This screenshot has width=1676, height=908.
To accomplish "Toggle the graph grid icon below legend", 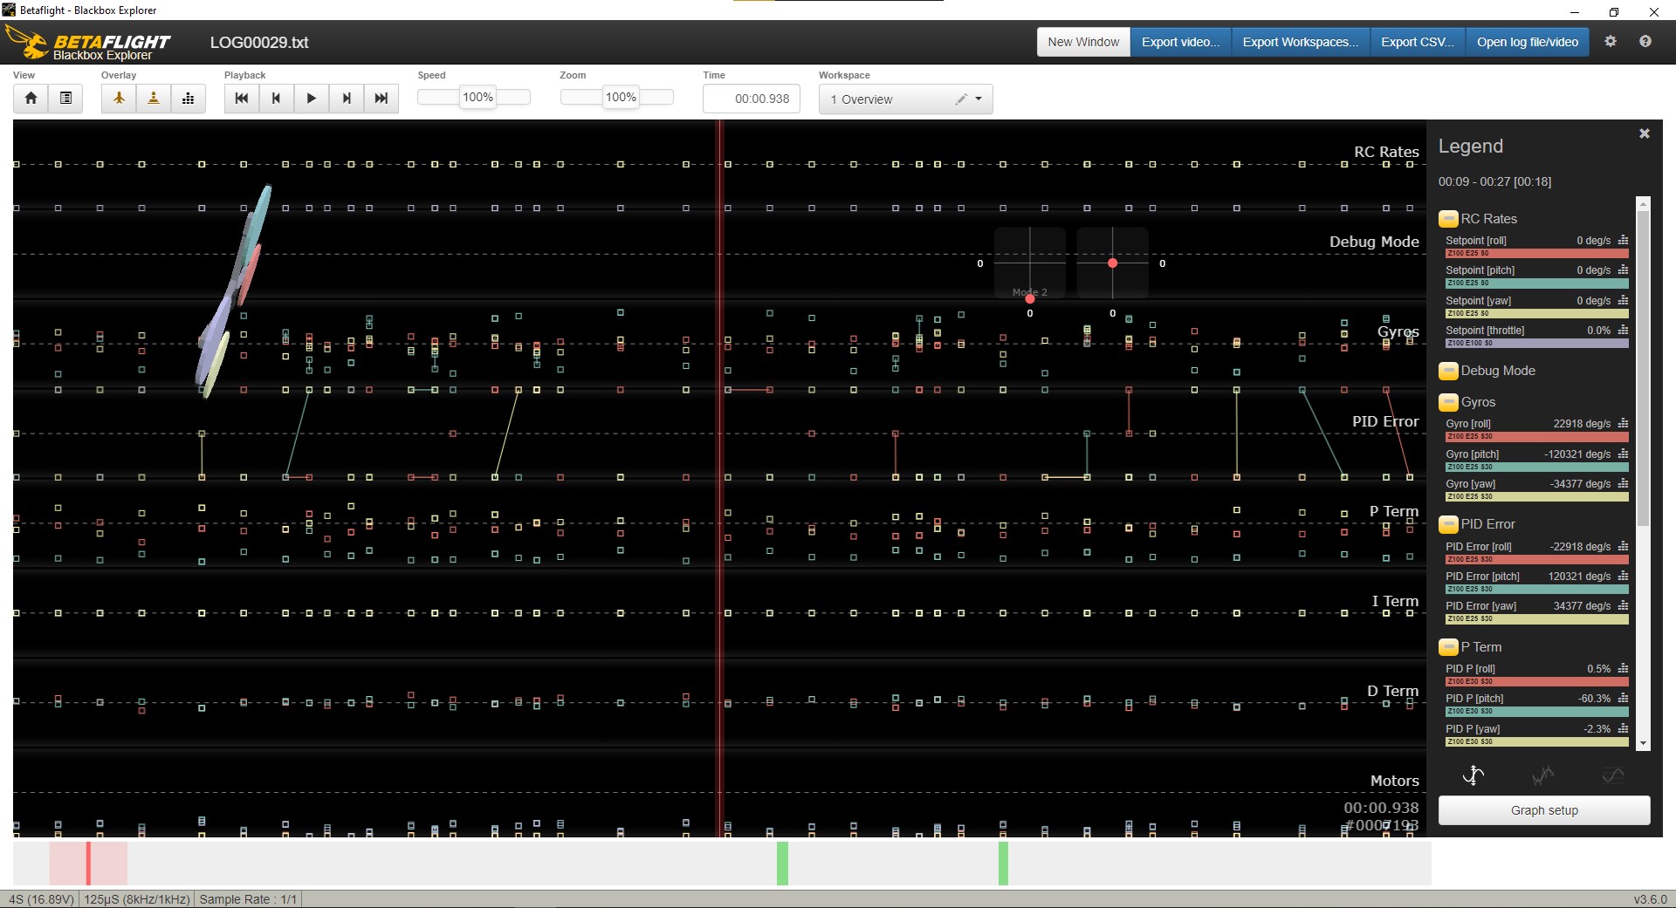I will pyautogui.click(x=1613, y=775).
